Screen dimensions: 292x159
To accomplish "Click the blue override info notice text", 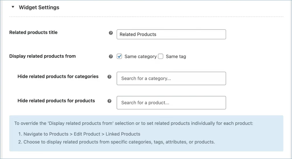I will click(x=133, y=124).
